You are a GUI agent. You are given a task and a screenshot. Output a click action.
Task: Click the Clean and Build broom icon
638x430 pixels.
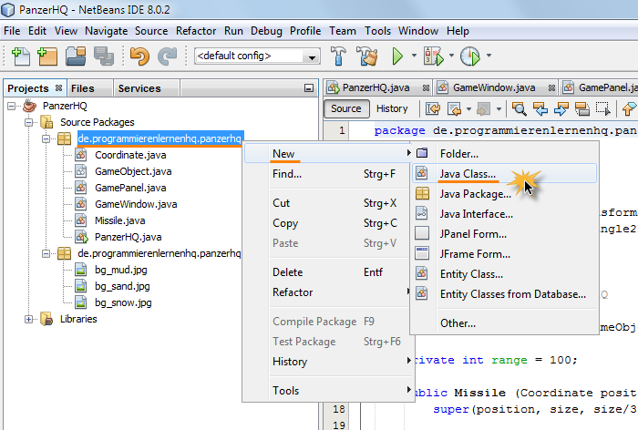pyautogui.click(x=367, y=56)
